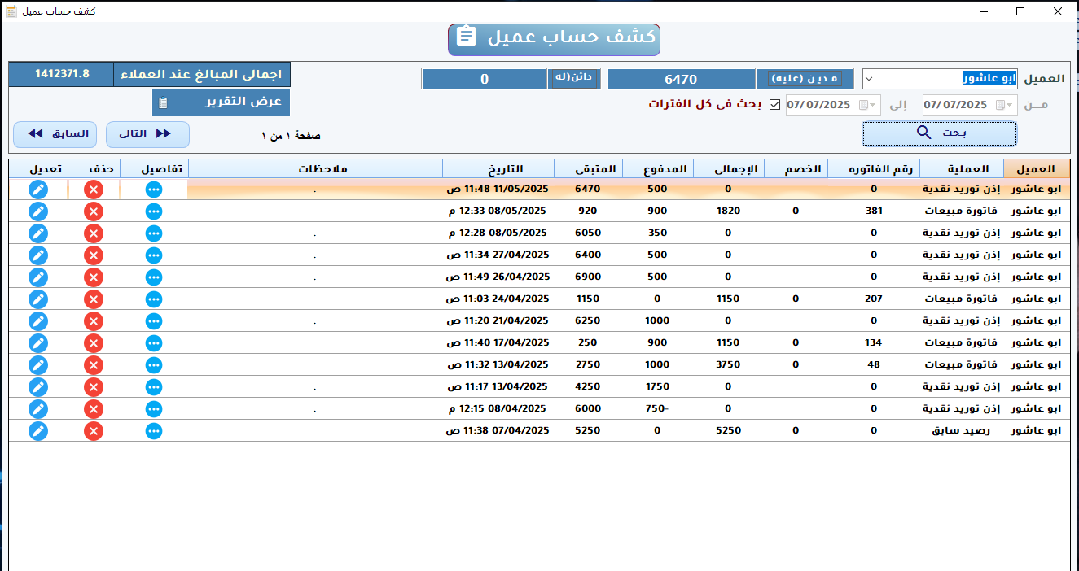Image resolution: width=1079 pixels, height=571 pixels.
Task: Click the edit icon for invoice 134 row
Action: coord(38,342)
